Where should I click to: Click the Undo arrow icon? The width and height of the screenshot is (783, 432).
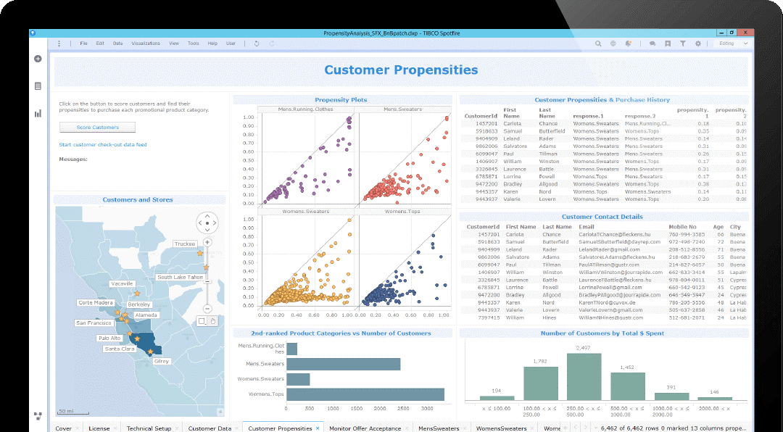257,43
